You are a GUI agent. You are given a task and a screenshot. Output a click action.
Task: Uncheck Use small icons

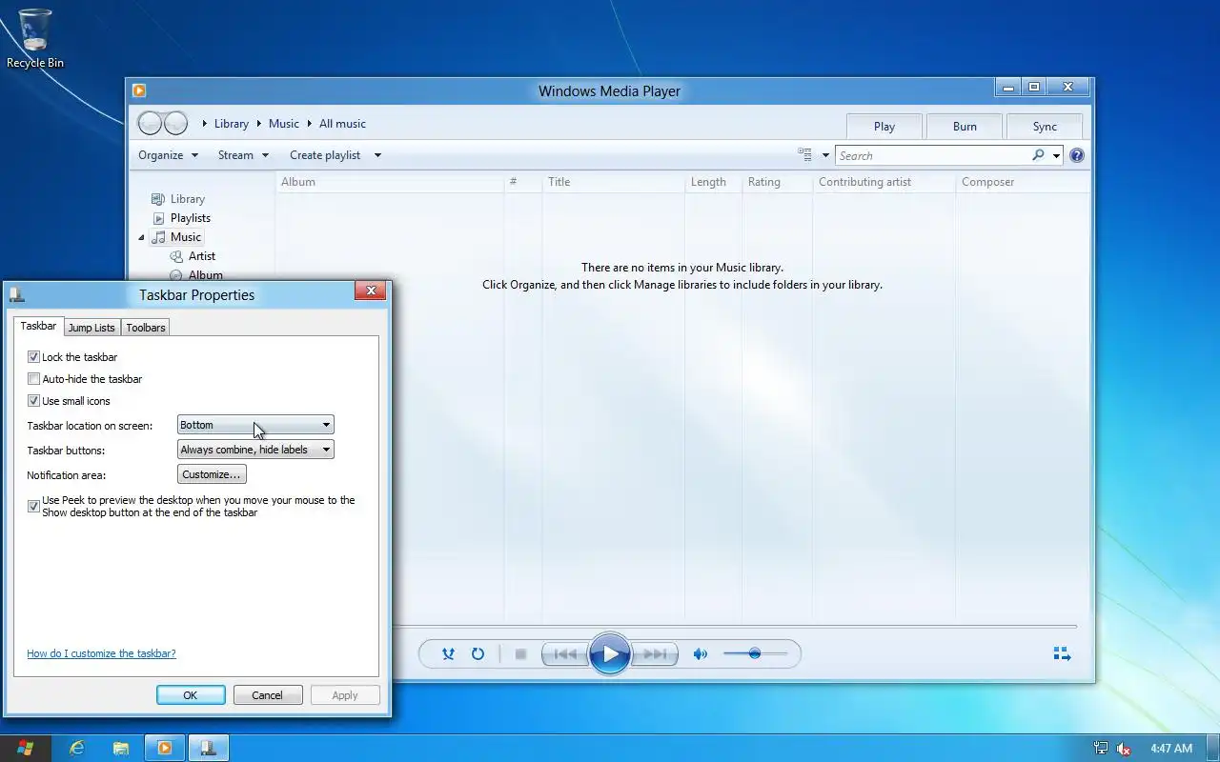pyautogui.click(x=34, y=401)
